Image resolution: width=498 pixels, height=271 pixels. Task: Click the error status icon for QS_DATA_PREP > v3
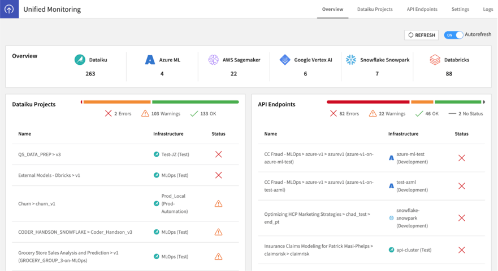(219, 154)
